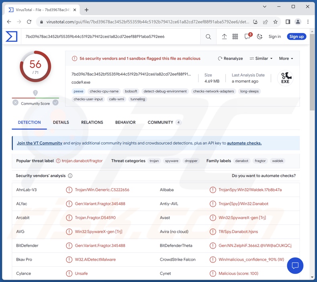Open the apps grid icon
This screenshot has width=317, height=282.
pos(235,37)
